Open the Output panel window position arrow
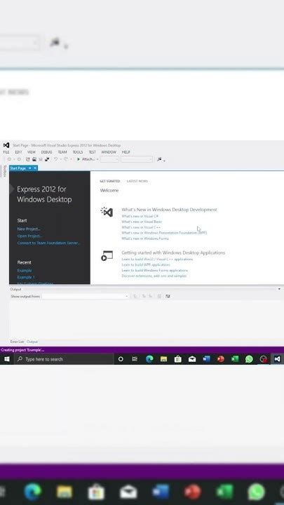The height and width of the screenshot is (505, 284). (279, 289)
